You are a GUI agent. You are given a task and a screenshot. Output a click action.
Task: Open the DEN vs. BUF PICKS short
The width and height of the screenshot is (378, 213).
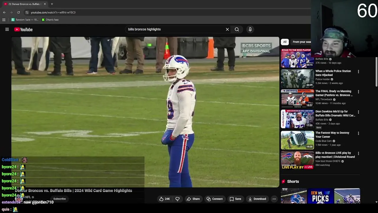[320, 196]
